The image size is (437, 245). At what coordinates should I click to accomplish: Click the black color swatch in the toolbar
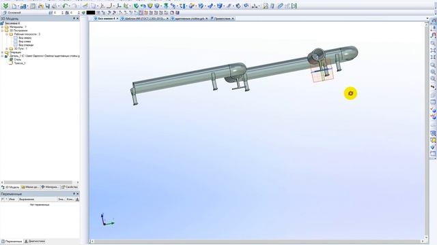click(91, 12)
